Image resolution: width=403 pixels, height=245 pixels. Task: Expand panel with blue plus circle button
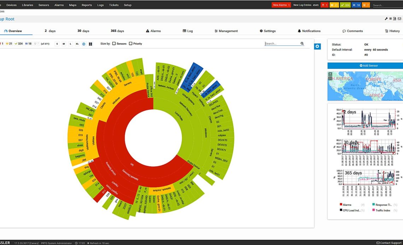[317, 46]
